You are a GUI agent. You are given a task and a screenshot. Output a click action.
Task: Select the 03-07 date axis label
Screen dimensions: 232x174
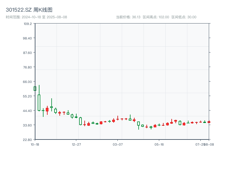(x=117, y=144)
